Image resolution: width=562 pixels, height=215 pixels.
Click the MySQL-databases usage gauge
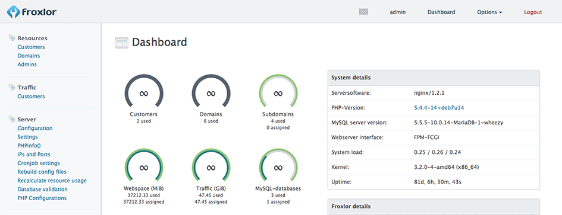click(x=278, y=166)
